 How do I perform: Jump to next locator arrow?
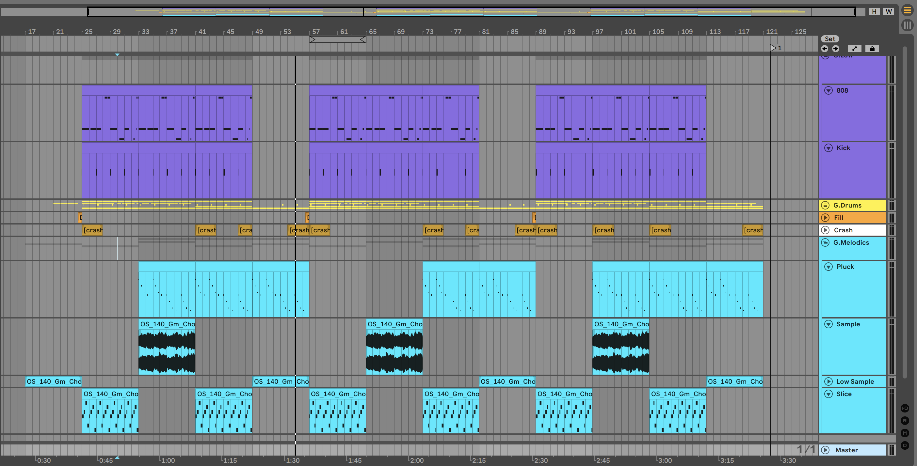click(x=835, y=49)
